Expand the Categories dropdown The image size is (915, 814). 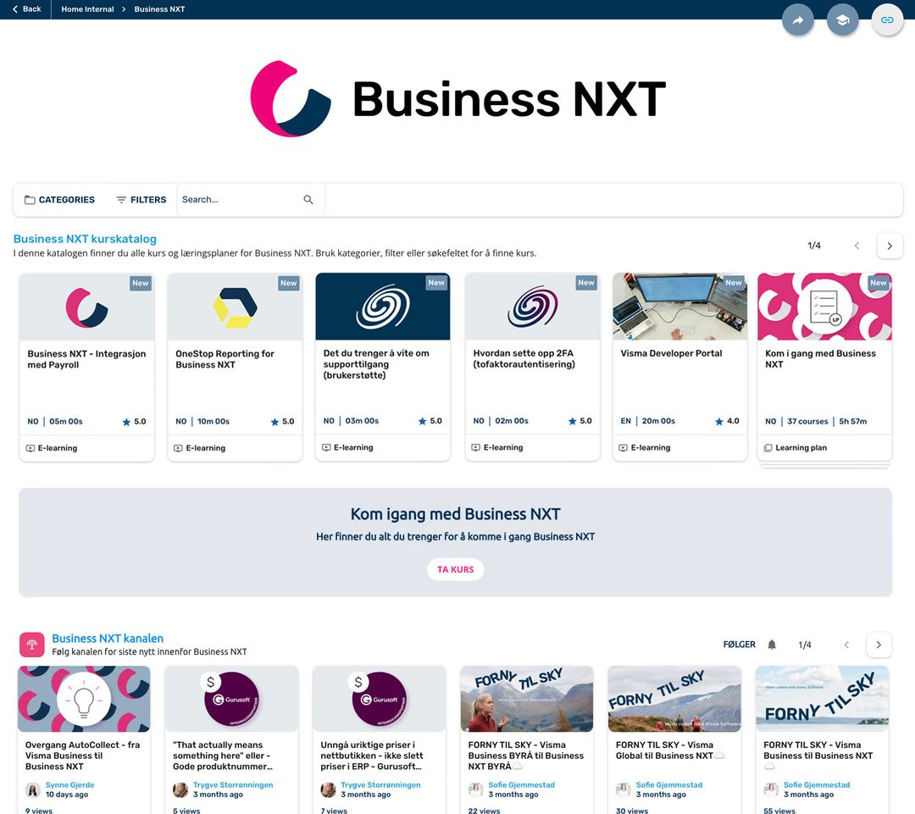64,199
